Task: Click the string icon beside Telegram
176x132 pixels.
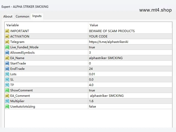Action: [7, 42]
